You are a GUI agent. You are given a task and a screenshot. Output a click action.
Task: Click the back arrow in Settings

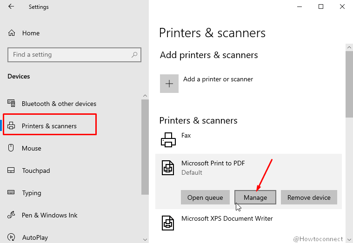point(11,7)
